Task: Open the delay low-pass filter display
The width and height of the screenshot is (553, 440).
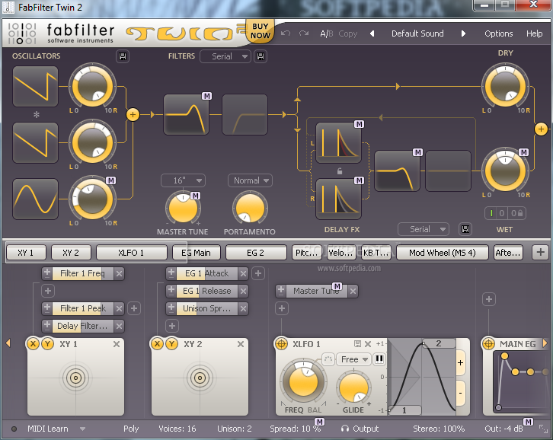Action: tap(397, 171)
